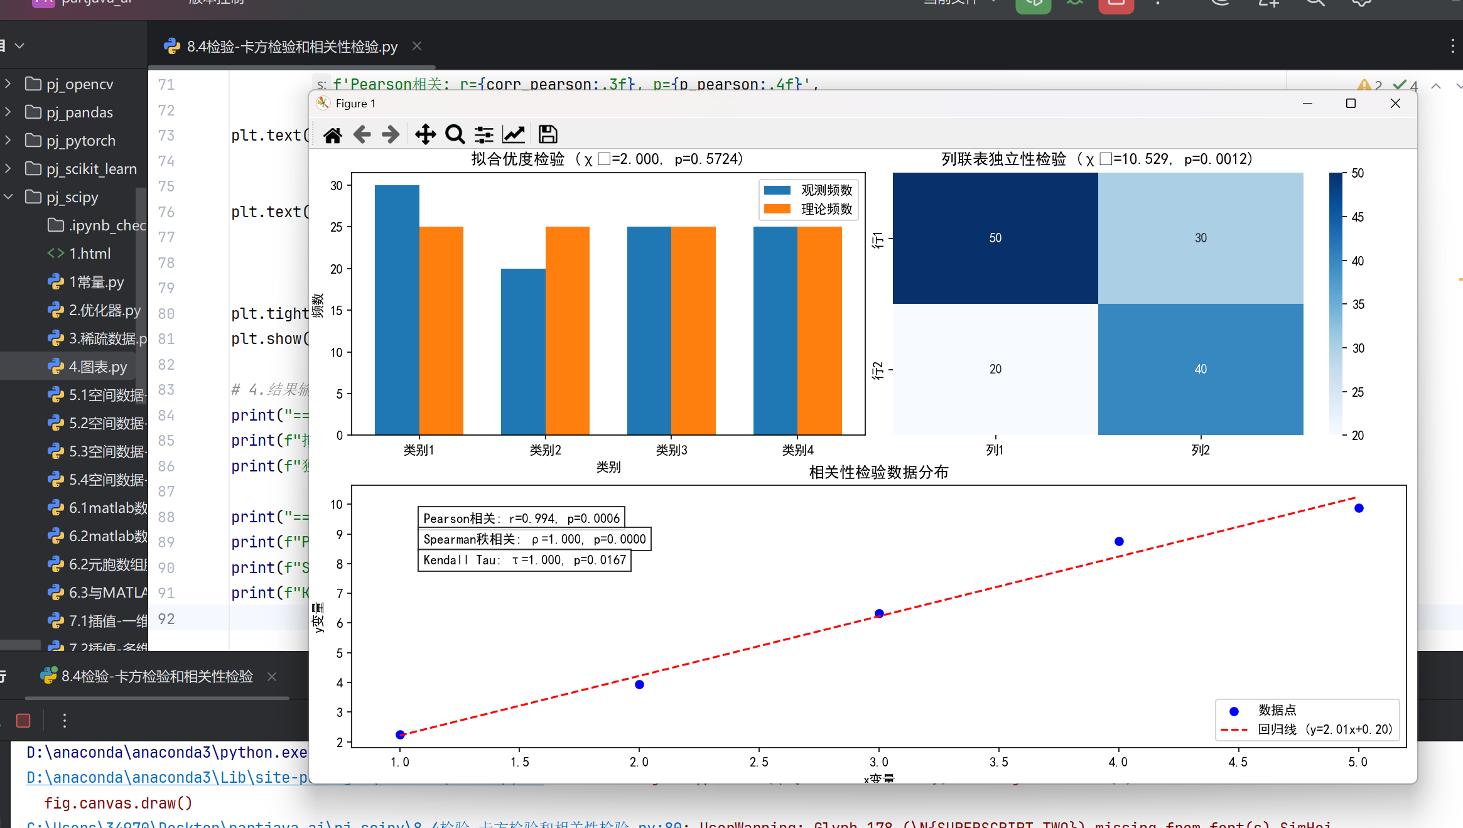Expand the pj_pytorch folder
The image size is (1463, 828).
tap(8, 141)
